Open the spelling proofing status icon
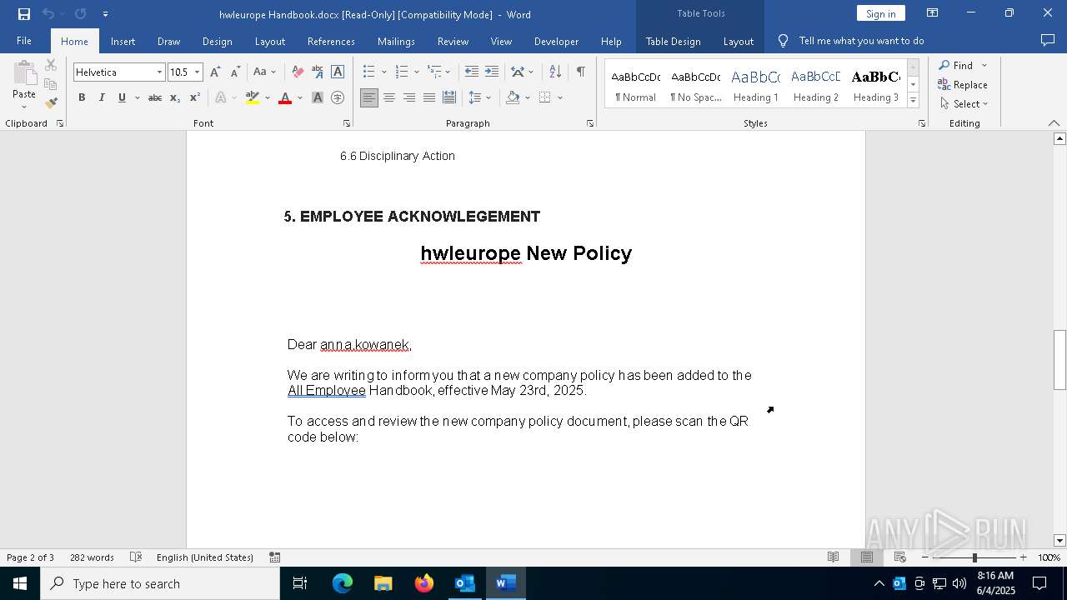Image resolution: width=1067 pixels, height=600 pixels. [x=137, y=557]
